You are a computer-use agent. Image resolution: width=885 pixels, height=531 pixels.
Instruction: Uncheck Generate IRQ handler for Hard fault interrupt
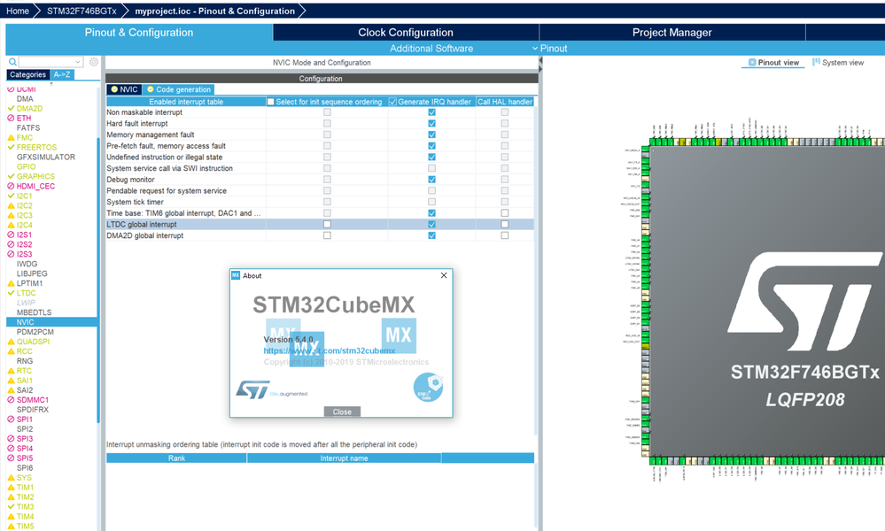click(431, 123)
